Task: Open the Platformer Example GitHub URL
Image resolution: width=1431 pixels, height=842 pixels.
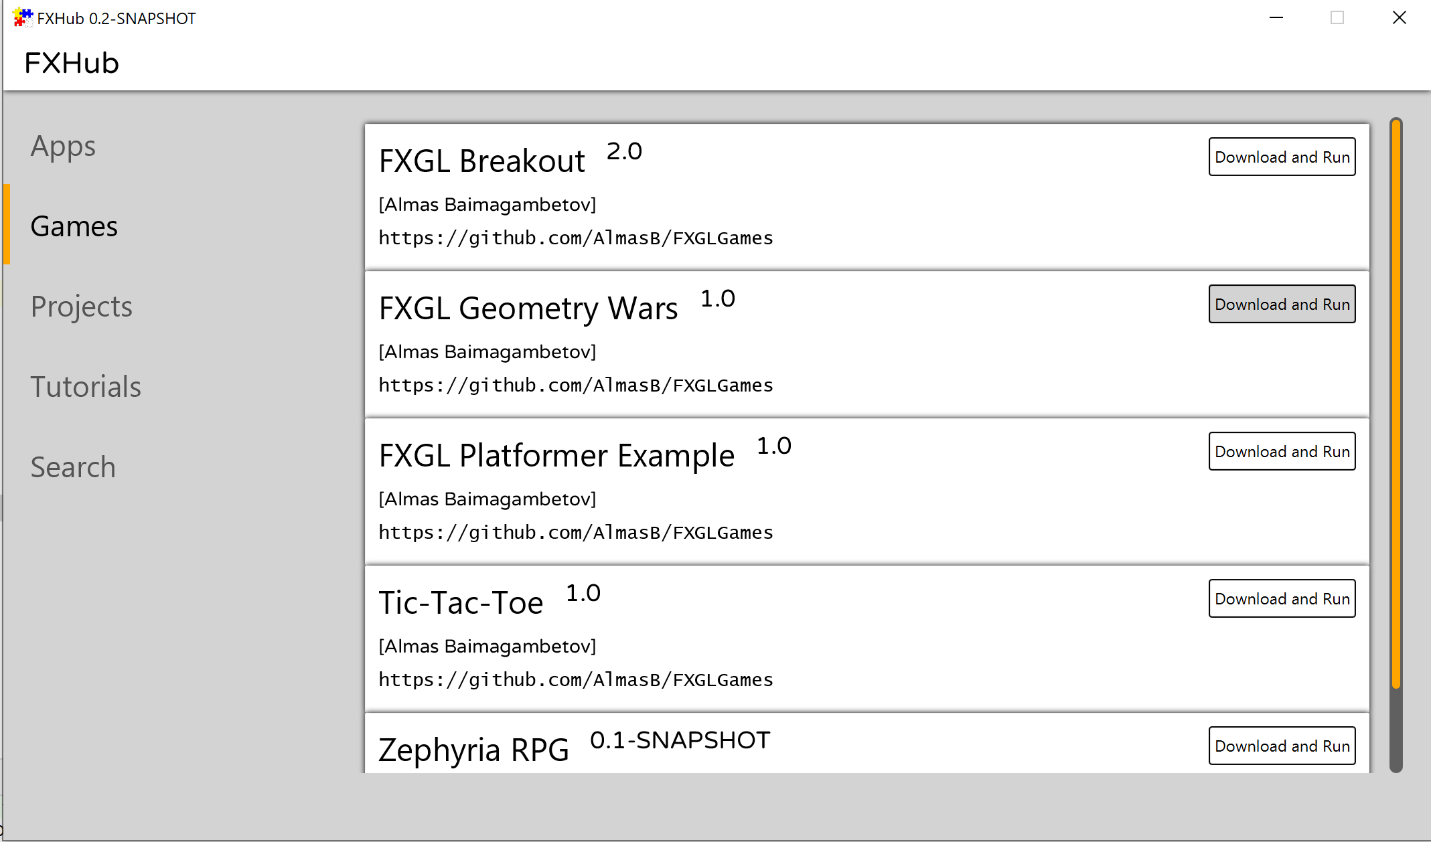Action: pyautogui.click(x=575, y=533)
